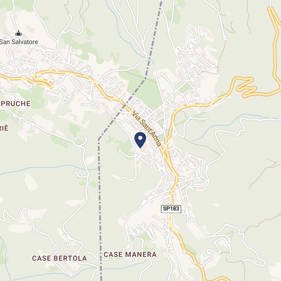Select the CASE MANERA locality label

(130, 254)
